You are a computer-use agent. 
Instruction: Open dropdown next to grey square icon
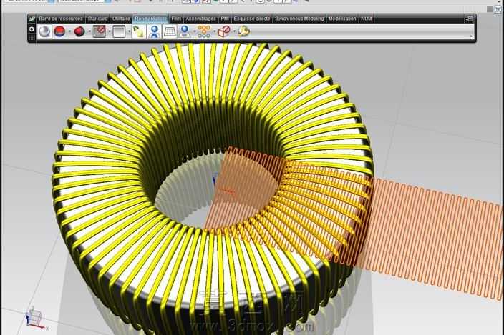[129, 31]
